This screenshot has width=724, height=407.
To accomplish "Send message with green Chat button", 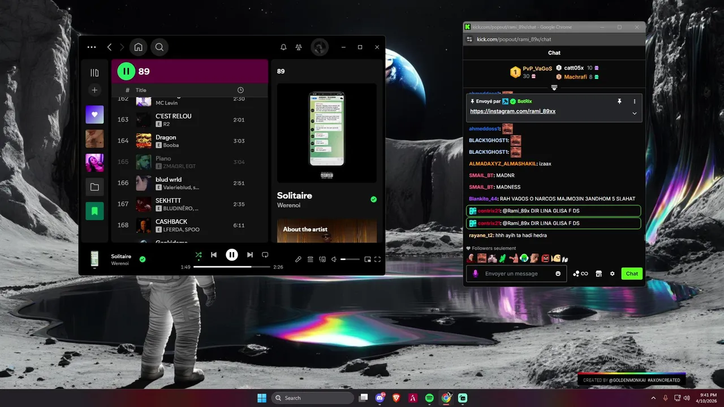I will [632, 274].
